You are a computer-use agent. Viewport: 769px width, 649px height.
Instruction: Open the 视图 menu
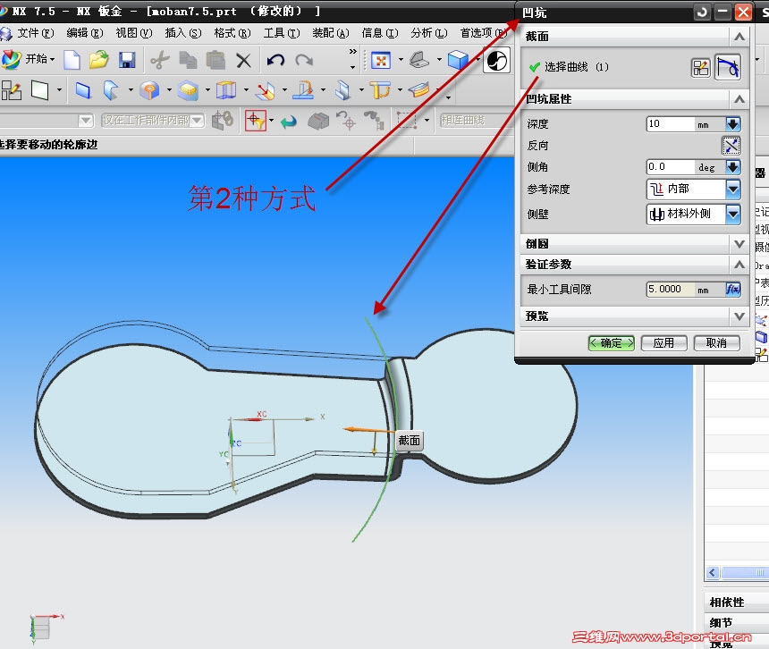click(x=133, y=33)
